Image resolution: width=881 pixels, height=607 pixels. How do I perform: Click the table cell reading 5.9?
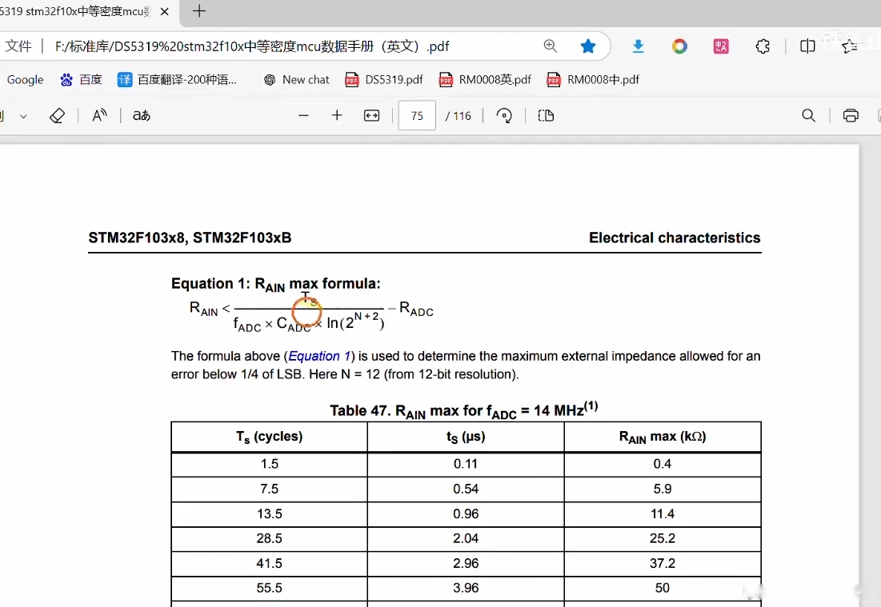click(x=663, y=489)
